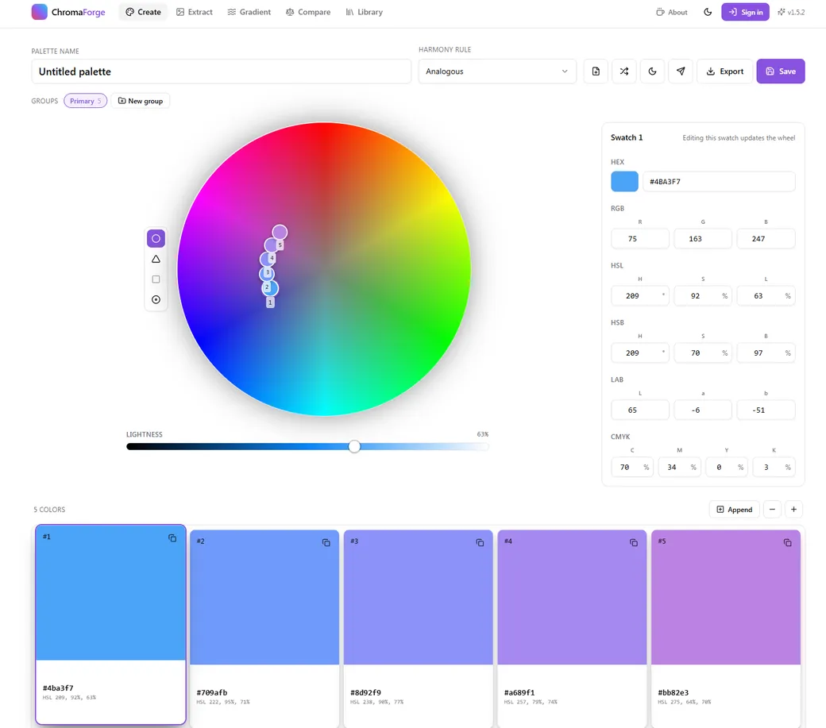The height and width of the screenshot is (728, 826).
Task: Switch to the Extract tab
Action: pyautogui.click(x=195, y=12)
